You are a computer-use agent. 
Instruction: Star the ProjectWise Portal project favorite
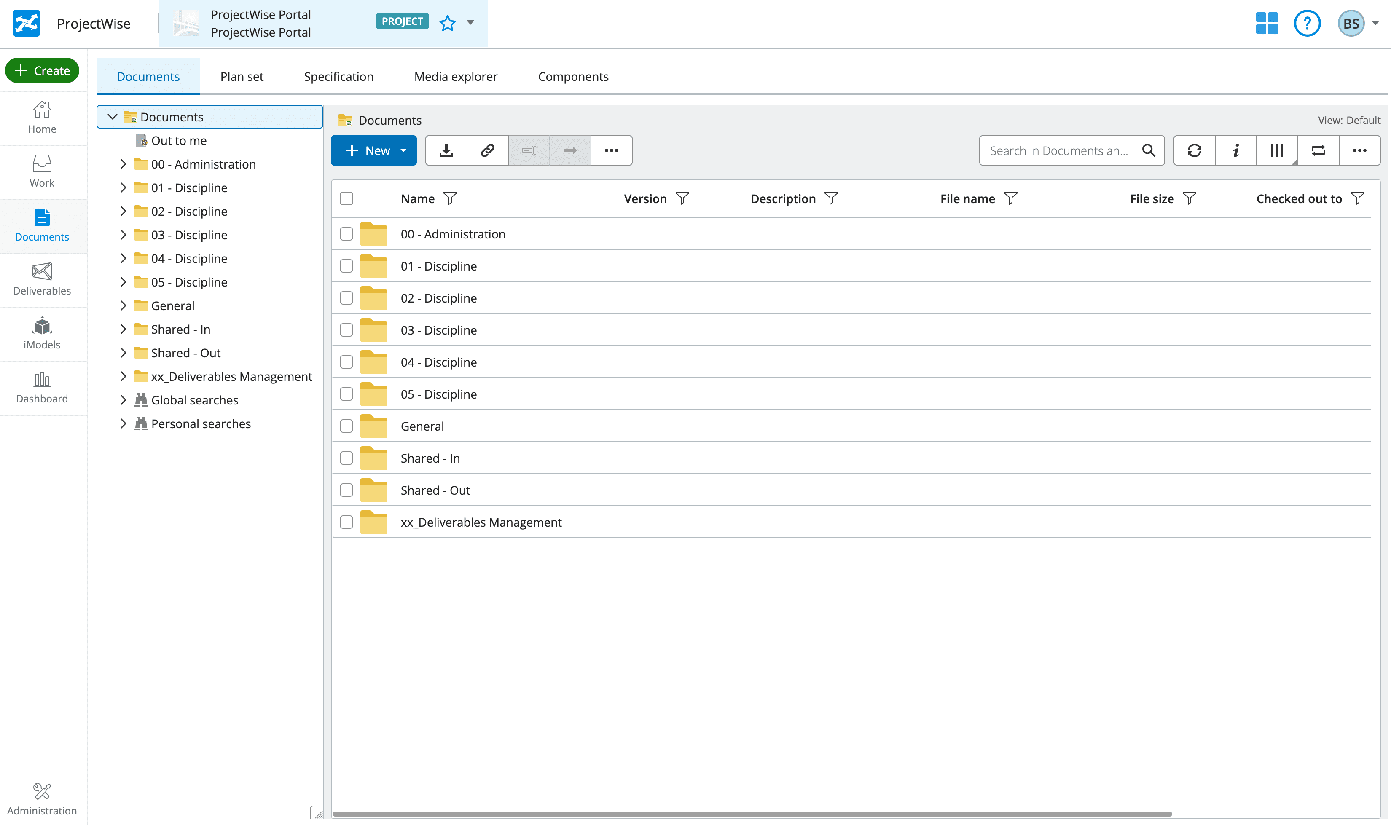tap(448, 23)
